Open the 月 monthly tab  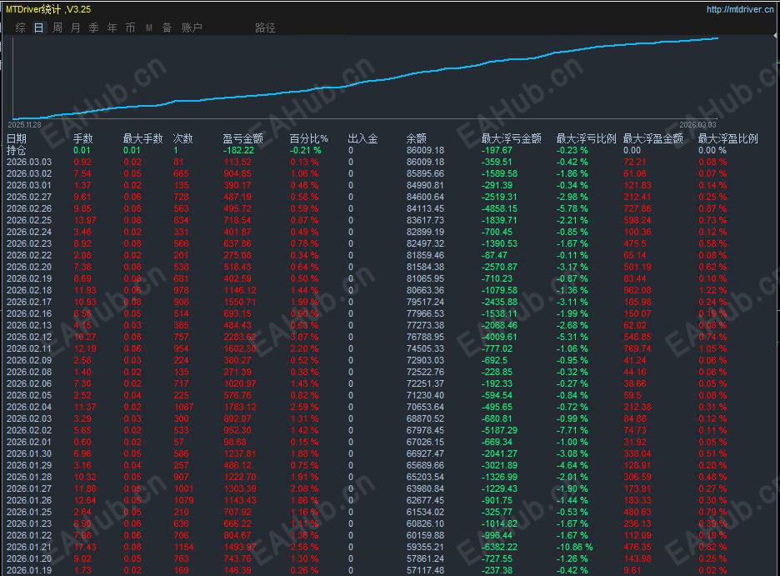tap(76, 28)
